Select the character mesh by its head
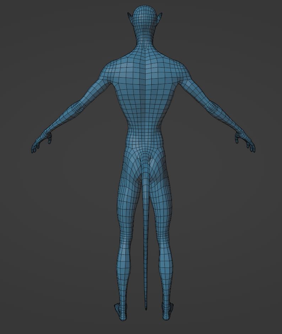This screenshot has width=282, height=334. [x=145, y=19]
